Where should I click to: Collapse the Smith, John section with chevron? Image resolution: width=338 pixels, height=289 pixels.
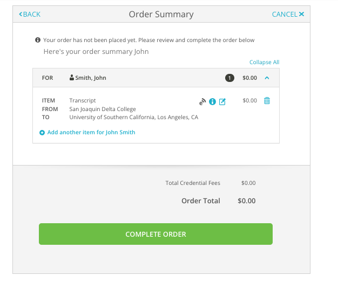(267, 78)
